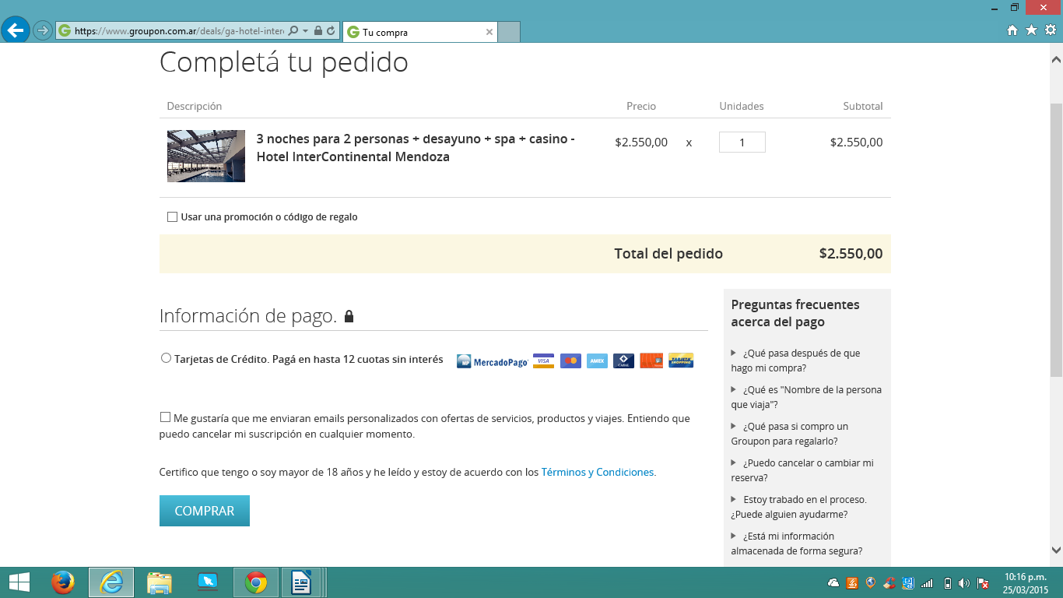Open Internet Explorer tools gear menu
This screenshot has height=598, width=1063.
tap(1050, 30)
